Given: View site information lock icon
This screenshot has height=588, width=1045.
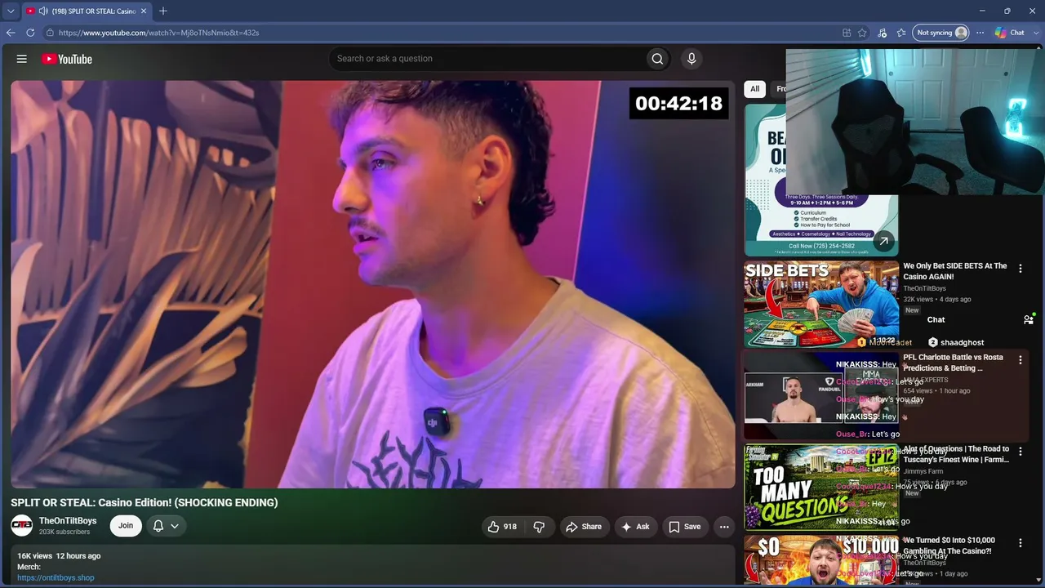Looking at the screenshot, I should pyautogui.click(x=50, y=33).
